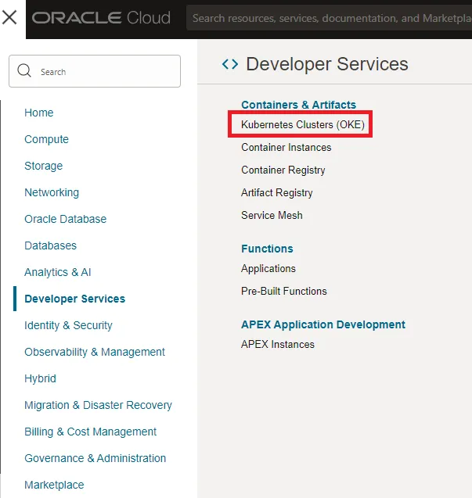Open Migration & Disaster Recovery
Screen dimensions: 472x498
click(98, 405)
